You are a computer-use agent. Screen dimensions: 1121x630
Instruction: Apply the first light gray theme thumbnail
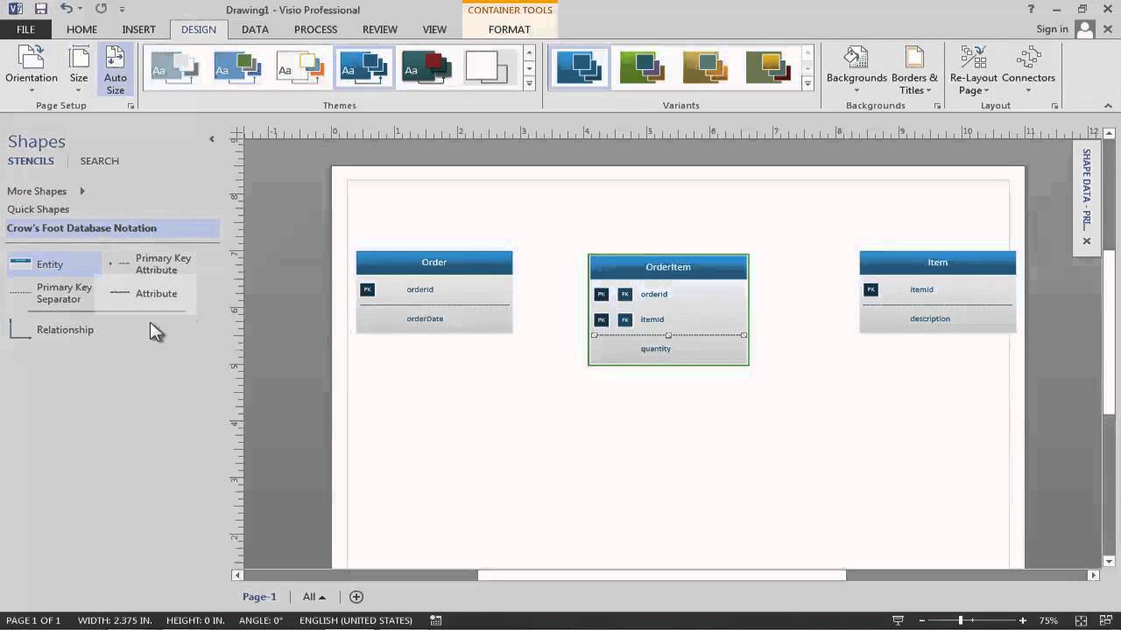tap(173, 66)
